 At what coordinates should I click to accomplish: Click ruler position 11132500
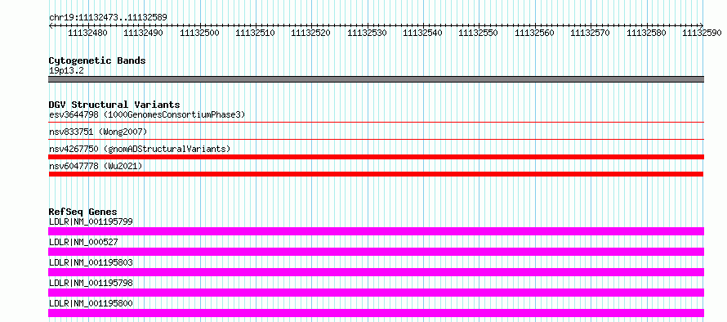(x=199, y=33)
